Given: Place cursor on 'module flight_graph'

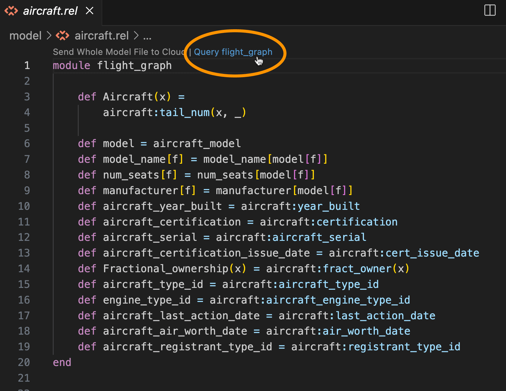Looking at the screenshot, I should [112, 65].
